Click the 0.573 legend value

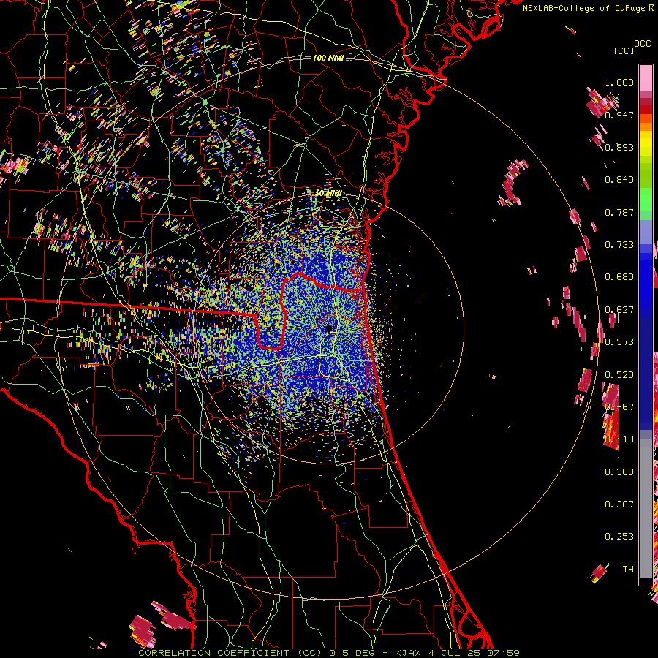click(619, 342)
